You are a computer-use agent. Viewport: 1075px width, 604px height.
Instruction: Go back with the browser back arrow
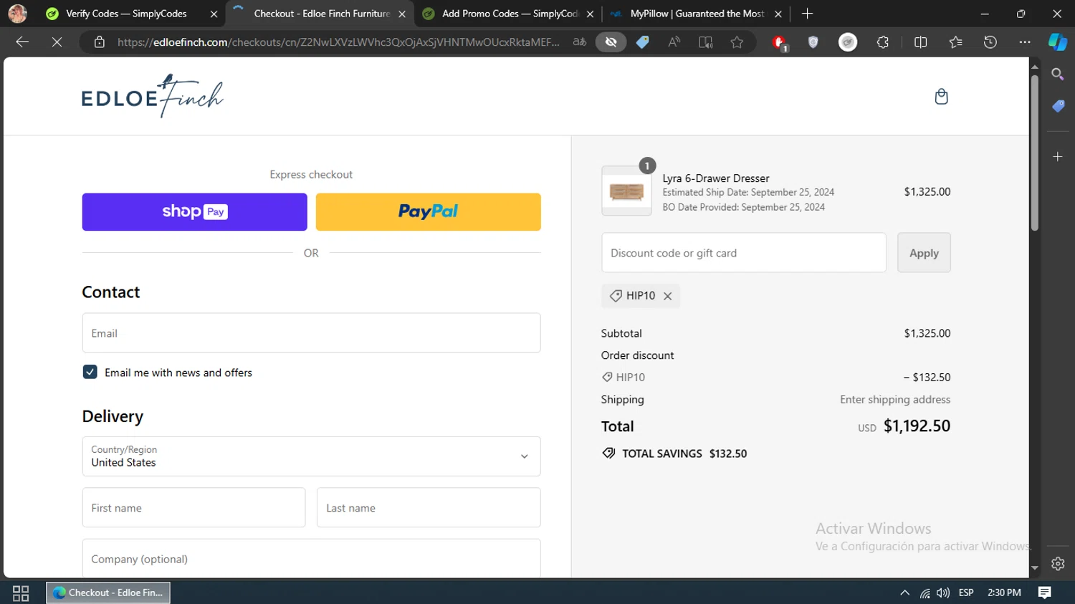22,42
